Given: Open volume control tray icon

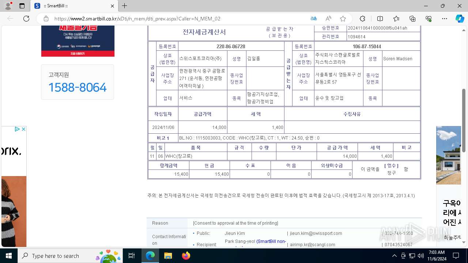Looking at the screenshot, I should click(x=421, y=256).
